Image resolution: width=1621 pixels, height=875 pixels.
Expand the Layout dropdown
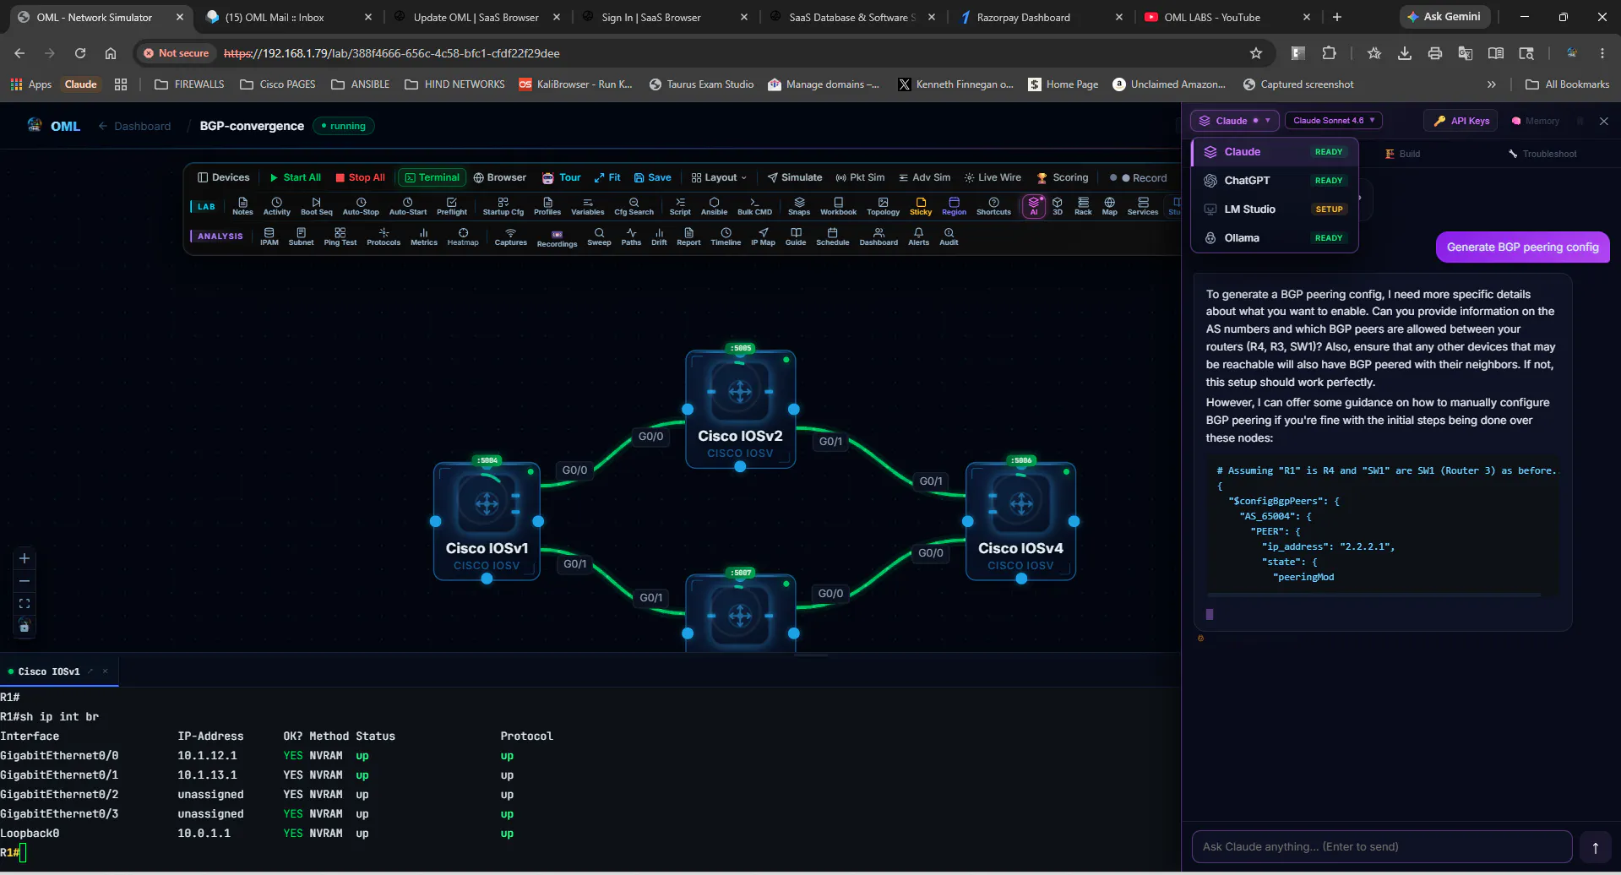(x=719, y=177)
